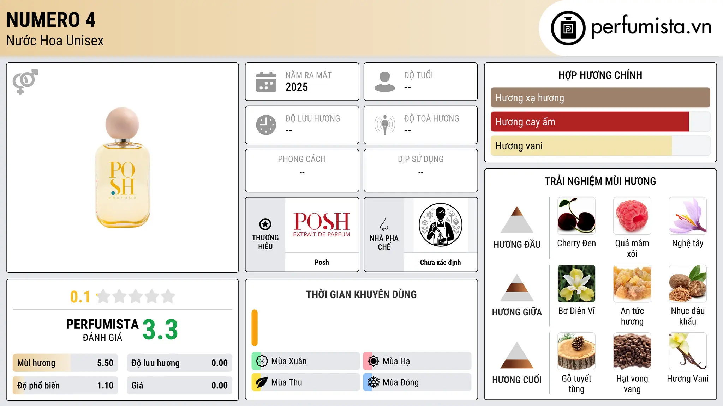This screenshot has width=723, height=406.
Task: Click the clock icon for Độ Lưu Hương
Action: [x=266, y=125]
